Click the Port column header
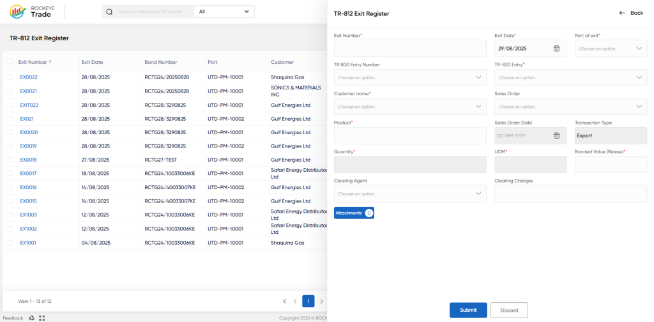The height and width of the screenshot is (322, 654). [x=212, y=62]
